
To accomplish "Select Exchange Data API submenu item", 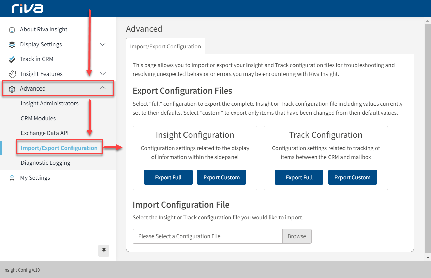I will pyautogui.click(x=45, y=133).
